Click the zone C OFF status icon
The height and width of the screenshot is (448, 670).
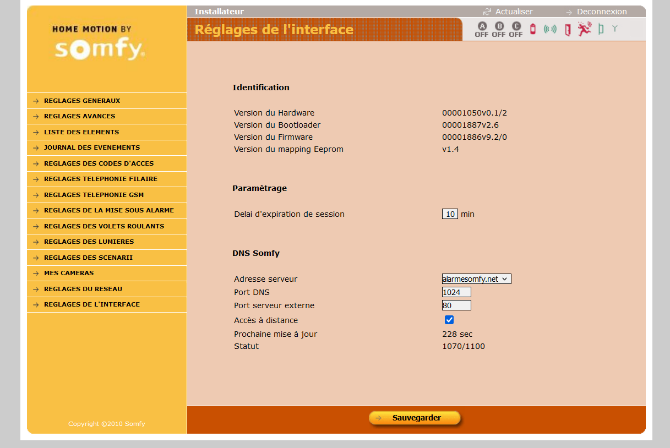516,30
